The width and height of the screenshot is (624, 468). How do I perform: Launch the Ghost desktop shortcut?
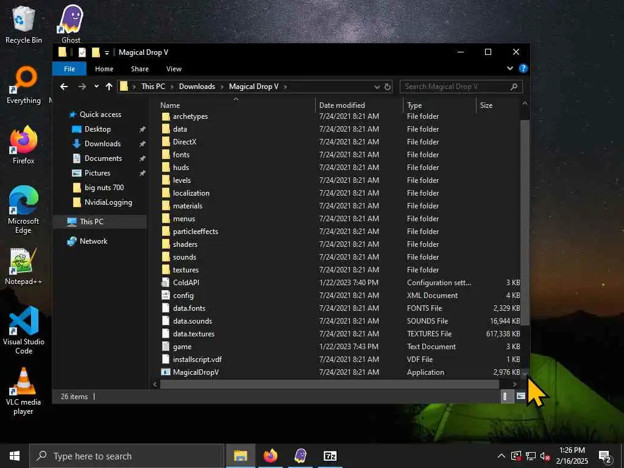point(71,24)
